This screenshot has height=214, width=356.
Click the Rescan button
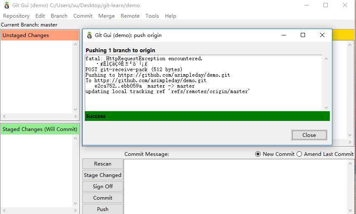(102, 164)
